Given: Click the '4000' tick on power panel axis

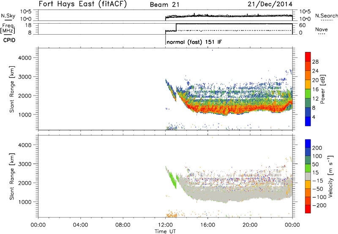Looking at the screenshot, I should (25, 58).
